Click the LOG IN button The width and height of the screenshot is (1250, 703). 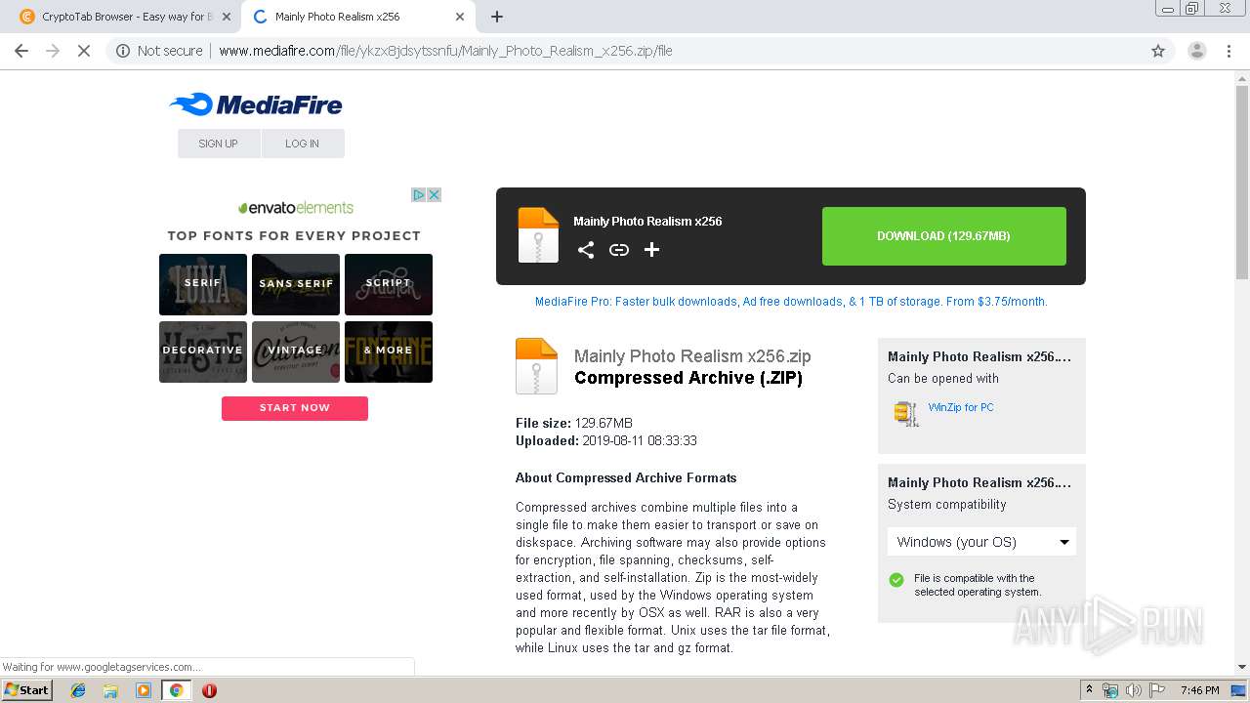[303, 144]
